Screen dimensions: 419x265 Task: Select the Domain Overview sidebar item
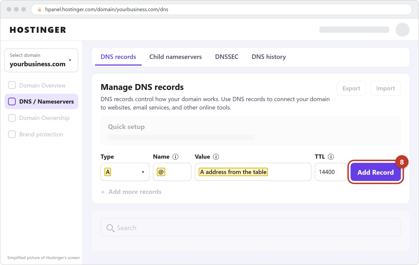41,85
